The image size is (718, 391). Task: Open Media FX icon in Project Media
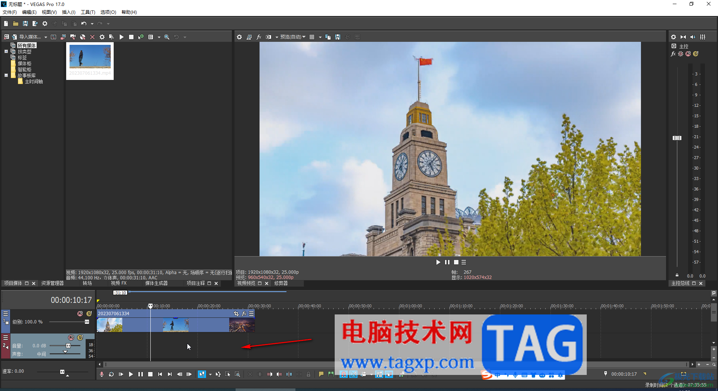click(x=111, y=37)
